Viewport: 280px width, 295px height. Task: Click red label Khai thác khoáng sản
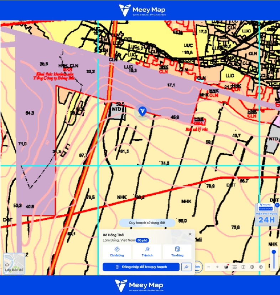[55, 74]
